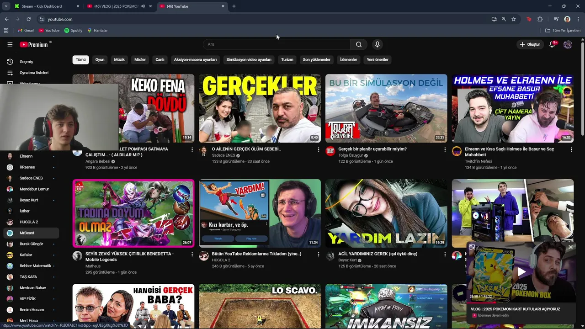
Task: Click the install app icon in address bar
Action: (494, 19)
